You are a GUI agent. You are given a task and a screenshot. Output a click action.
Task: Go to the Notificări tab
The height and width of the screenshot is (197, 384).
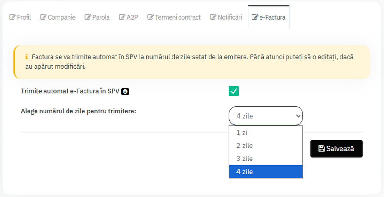click(230, 17)
